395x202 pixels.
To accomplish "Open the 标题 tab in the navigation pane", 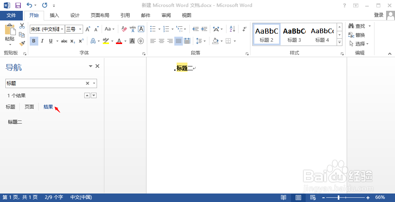I will tap(10, 107).
